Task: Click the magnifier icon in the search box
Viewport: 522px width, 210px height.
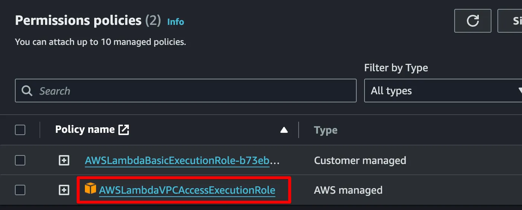Action: click(27, 91)
